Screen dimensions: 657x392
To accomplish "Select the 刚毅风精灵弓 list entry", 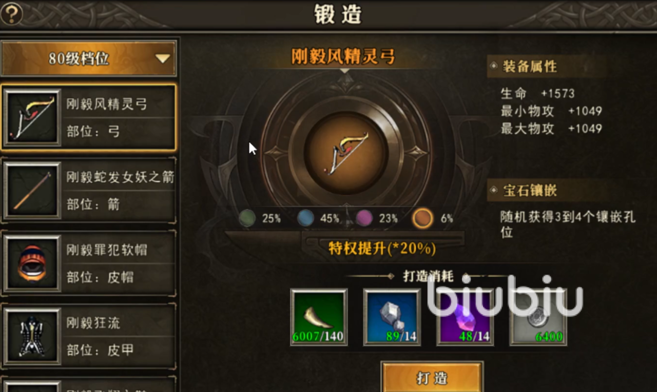I will tap(89, 117).
